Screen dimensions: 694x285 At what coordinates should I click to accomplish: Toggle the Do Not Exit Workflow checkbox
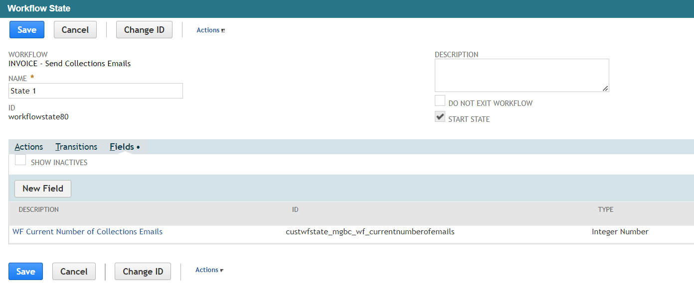pyautogui.click(x=440, y=101)
